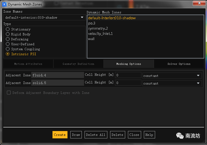Screen dimensions: 207x145
Task: Expand the solid.5 cell height constant dropdown
Action: (x=172, y=83)
